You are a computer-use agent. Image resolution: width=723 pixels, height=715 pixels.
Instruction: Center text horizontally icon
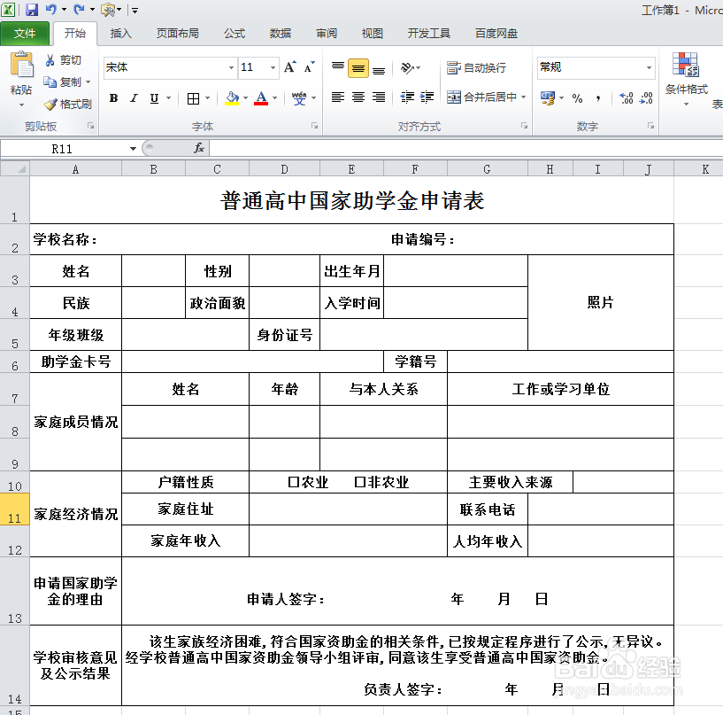(358, 97)
